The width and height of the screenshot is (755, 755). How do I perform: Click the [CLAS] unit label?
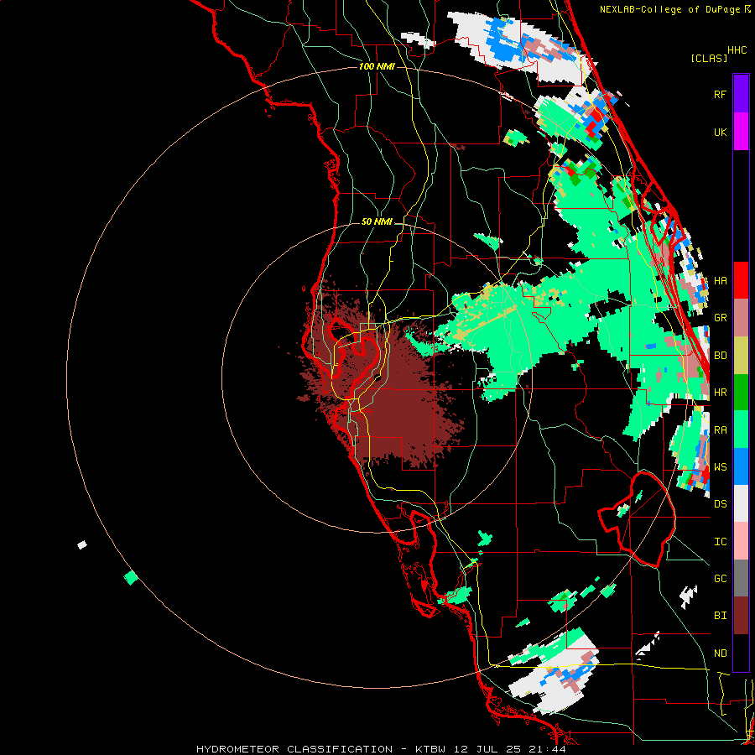(x=709, y=59)
